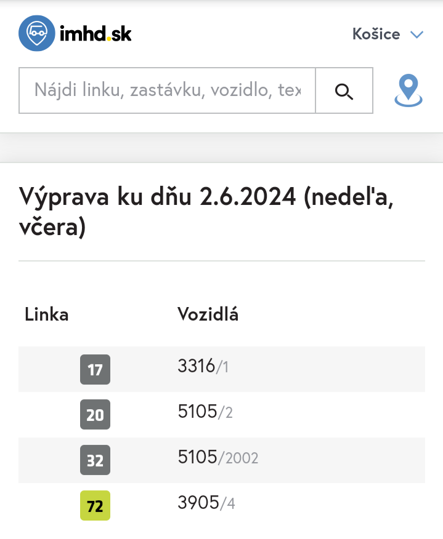Open line 20 badge
This screenshot has width=443, height=539.
tap(95, 415)
